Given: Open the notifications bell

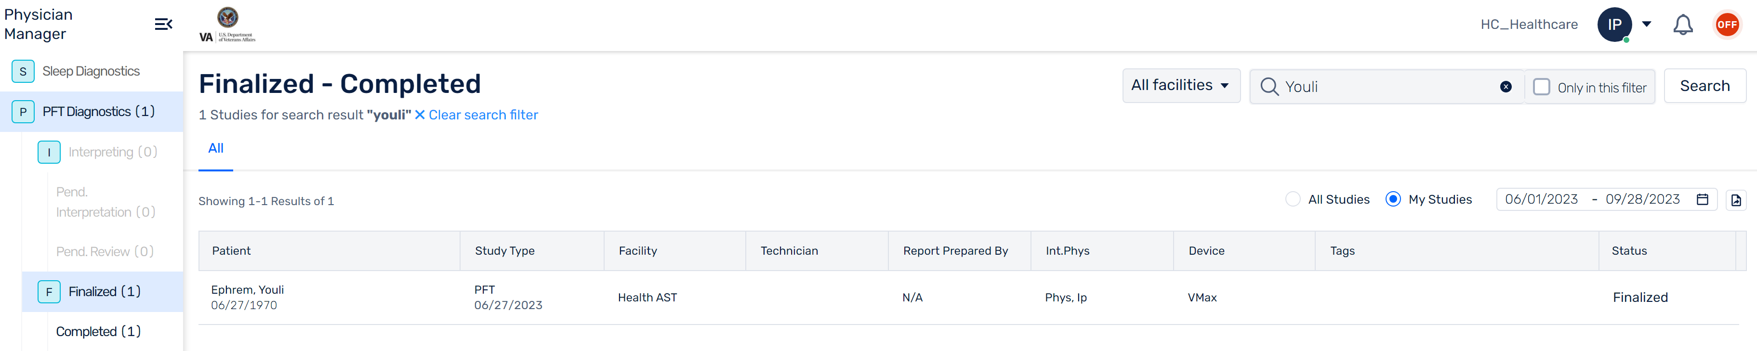Looking at the screenshot, I should pos(1683,25).
